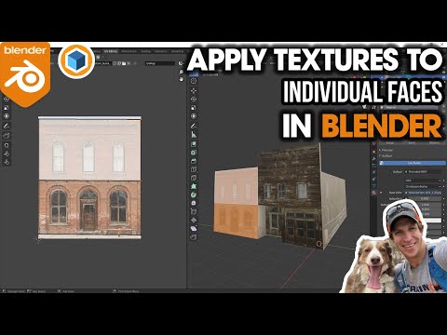Open image file with folder icon in UV header
The image size is (447, 335).
(x=124, y=63)
